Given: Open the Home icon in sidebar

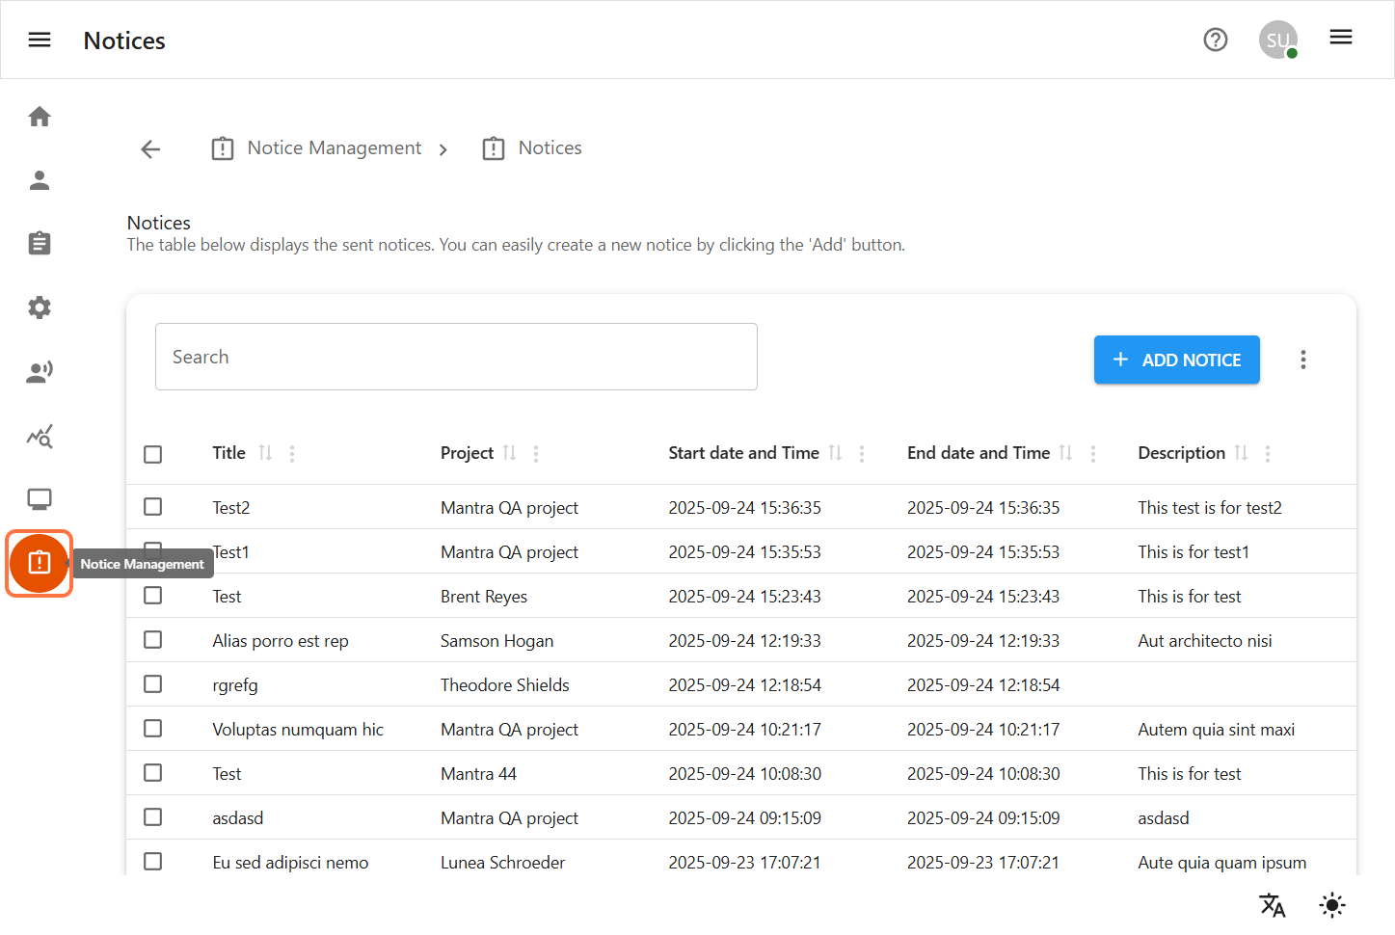Looking at the screenshot, I should click(x=40, y=117).
